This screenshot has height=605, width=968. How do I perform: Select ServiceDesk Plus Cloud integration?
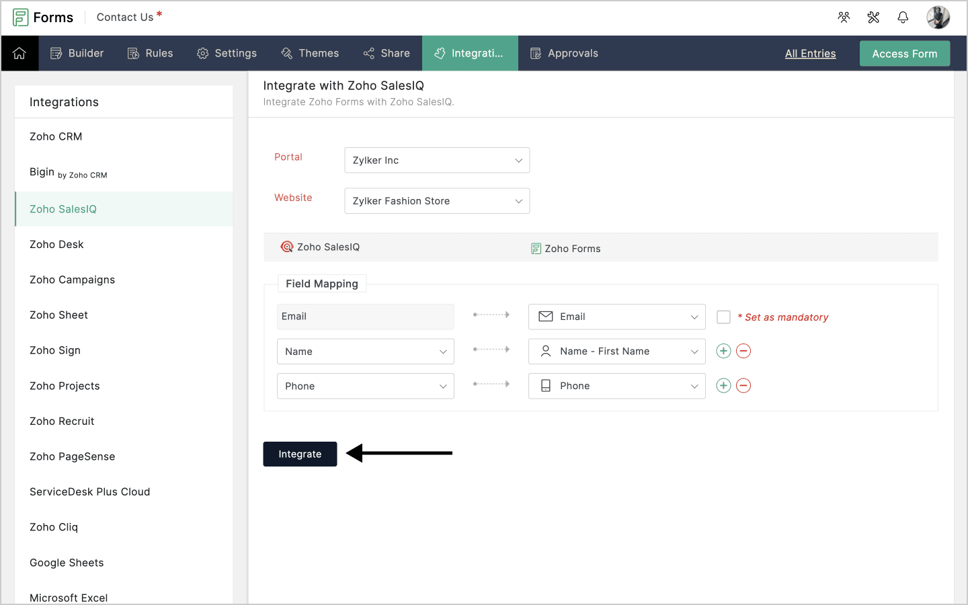point(124,492)
